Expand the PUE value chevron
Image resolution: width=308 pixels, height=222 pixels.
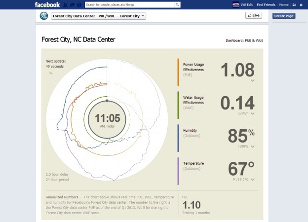point(253,81)
